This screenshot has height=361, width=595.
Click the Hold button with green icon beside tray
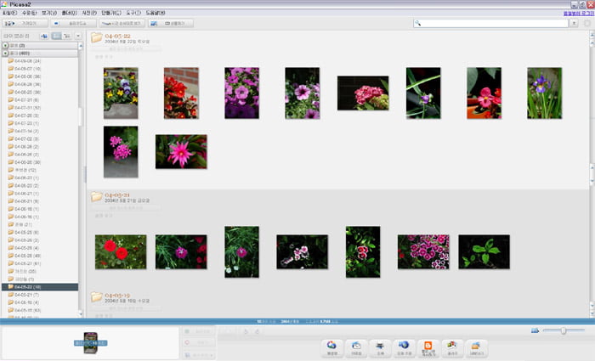[x=198, y=331]
